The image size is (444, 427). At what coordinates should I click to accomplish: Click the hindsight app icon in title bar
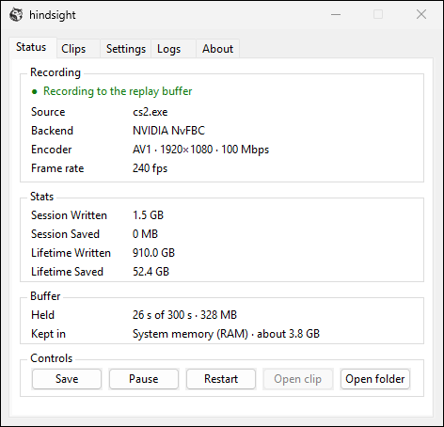click(x=16, y=15)
